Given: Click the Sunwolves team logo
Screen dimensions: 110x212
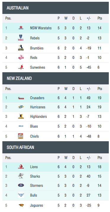Looking at the screenshot, I should point(21,67).
